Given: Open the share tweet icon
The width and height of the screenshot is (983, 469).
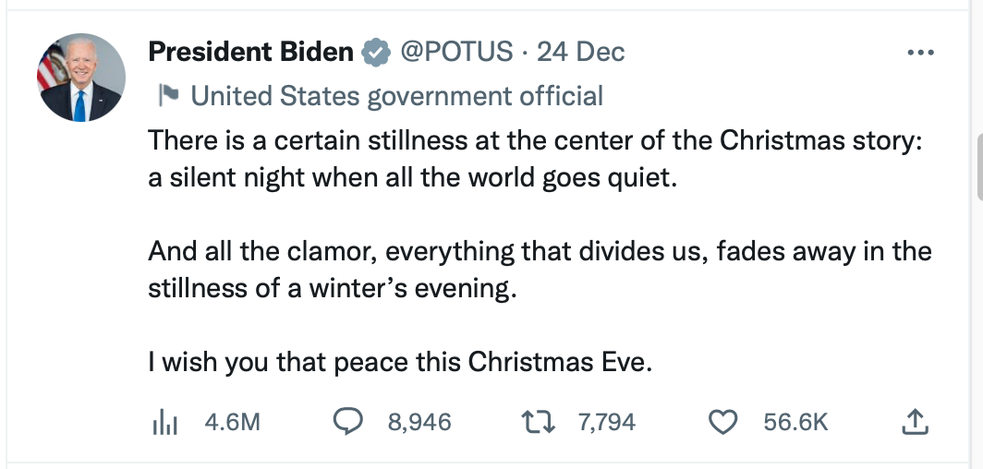Looking at the screenshot, I should point(912,422).
